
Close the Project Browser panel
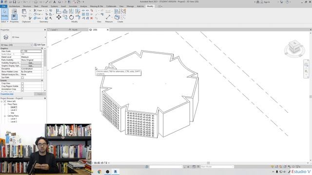(45, 98)
